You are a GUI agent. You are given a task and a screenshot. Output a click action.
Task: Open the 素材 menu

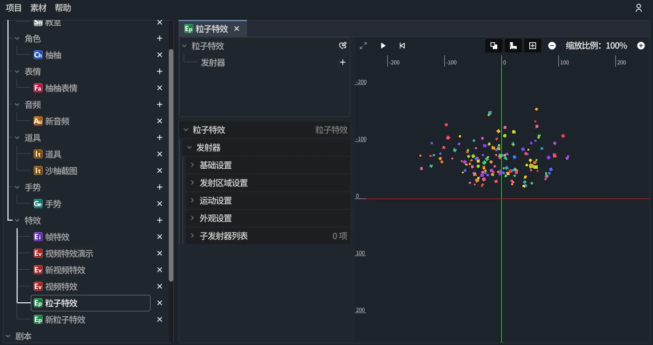click(38, 7)
